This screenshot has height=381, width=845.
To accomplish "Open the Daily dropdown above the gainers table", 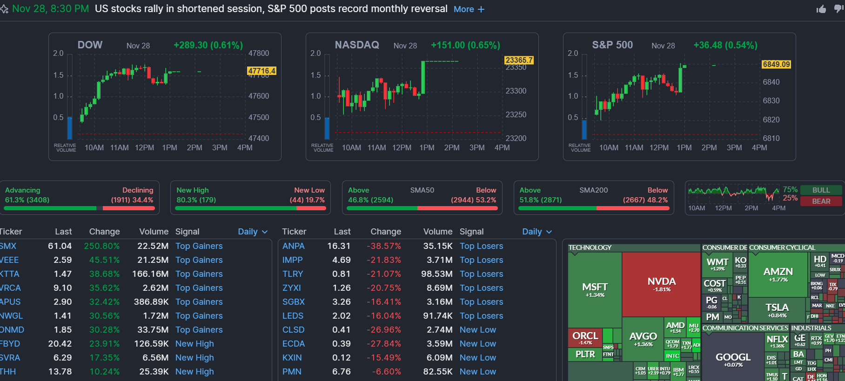I will coord(253,232).
